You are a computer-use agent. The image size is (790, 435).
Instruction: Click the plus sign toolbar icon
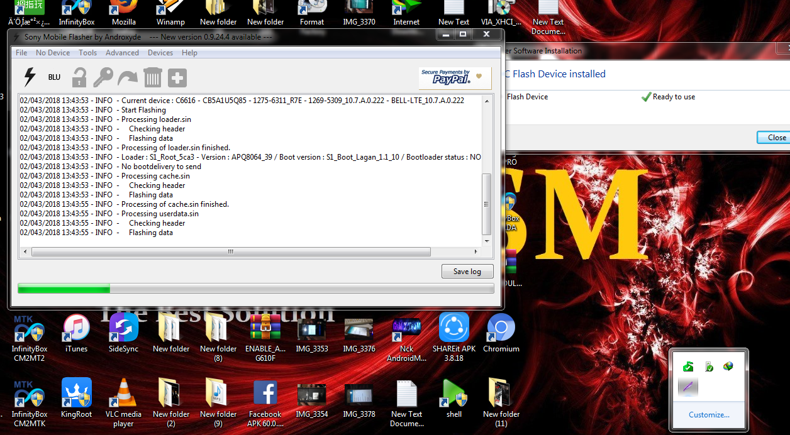pyautogui.click(x=177, y=78)
